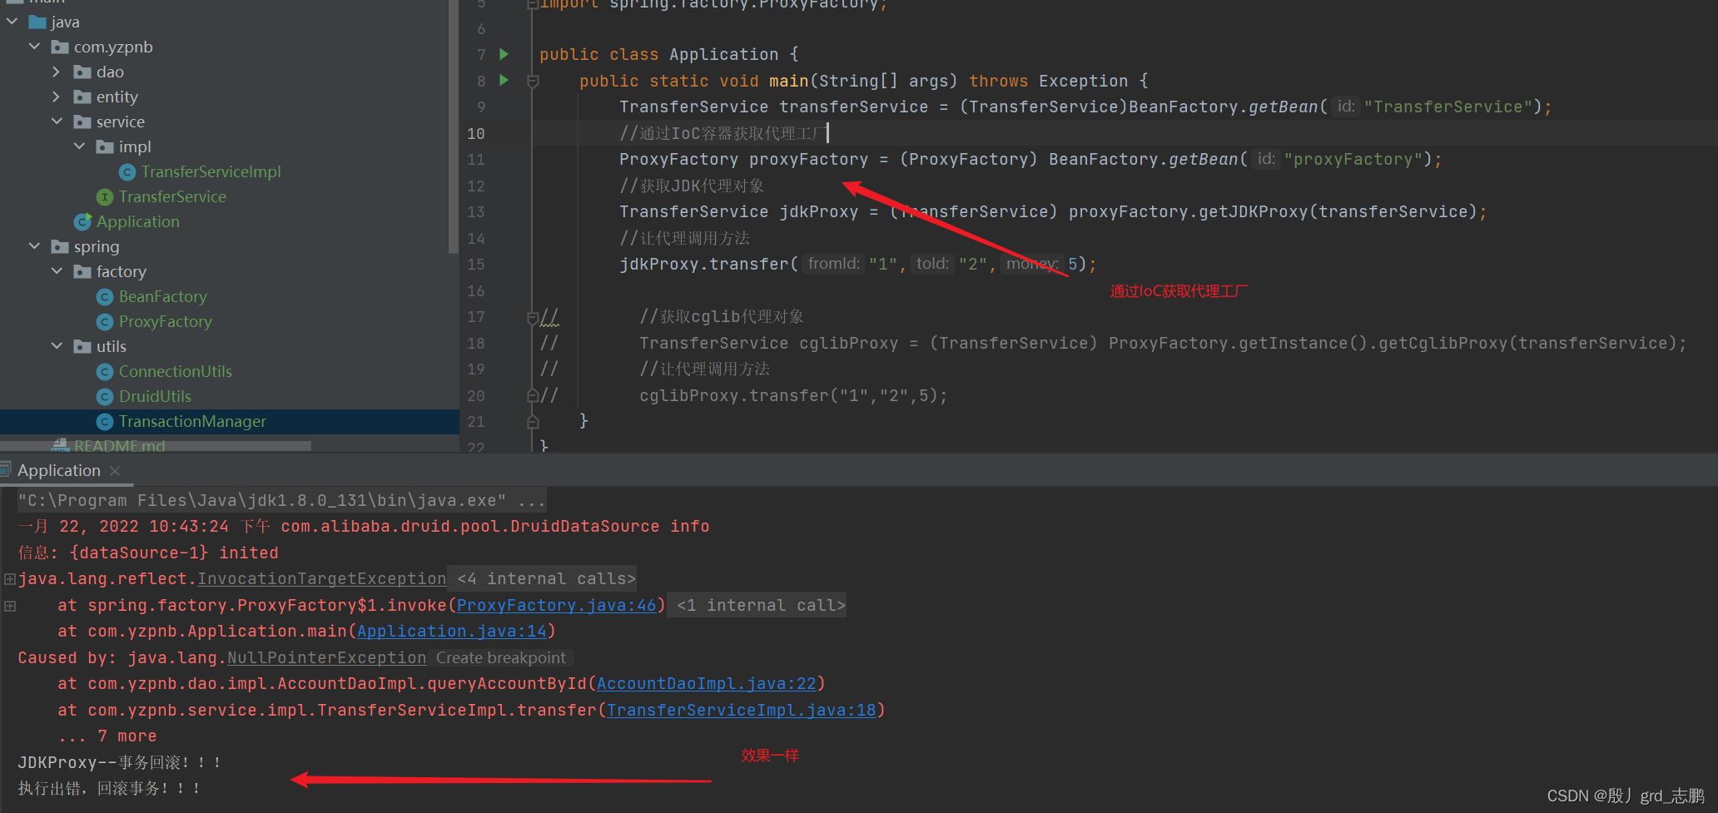Collapse the utils package chevron
This screenshot has width=1718, height=813.
tap(57, 346)
